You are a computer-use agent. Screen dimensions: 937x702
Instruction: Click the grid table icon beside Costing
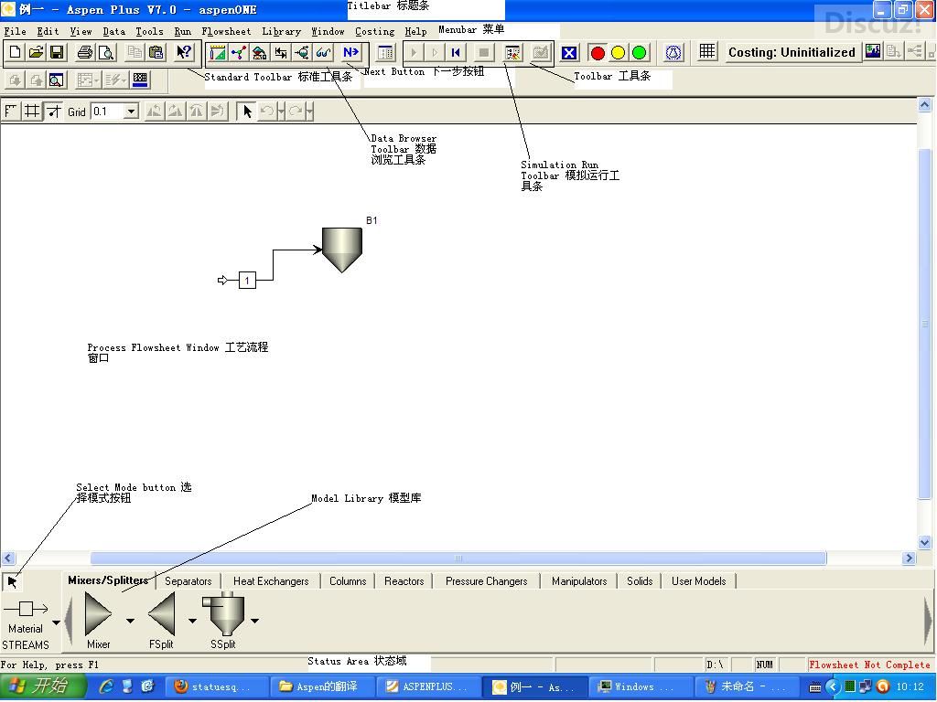[707, 52]
